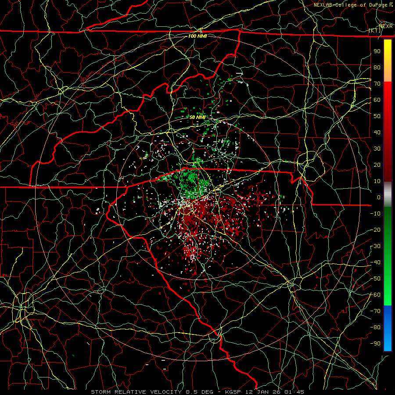Click the -20 value on velocity scale
Viewport: 395px width, 395px height.
point(375,230)
